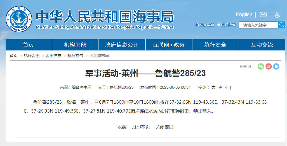Click the 中华人民共和国海事局 site title

(105, 16)
